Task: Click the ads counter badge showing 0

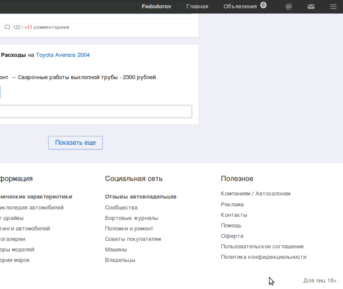Action: tap(263, 5)
